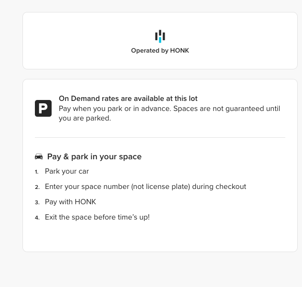Click the horizontal divider above Pay & park
The width and height of the screenshot is (302, 287).
click(160, 137)
